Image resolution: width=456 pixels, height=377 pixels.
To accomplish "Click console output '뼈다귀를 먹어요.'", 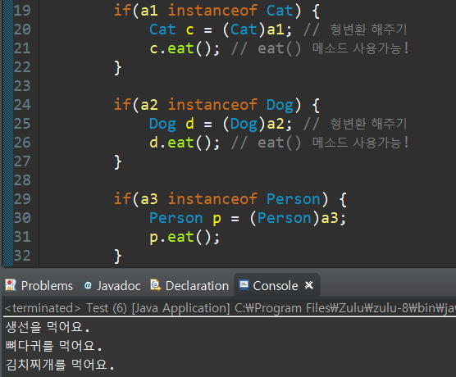I will coord(54,346).
